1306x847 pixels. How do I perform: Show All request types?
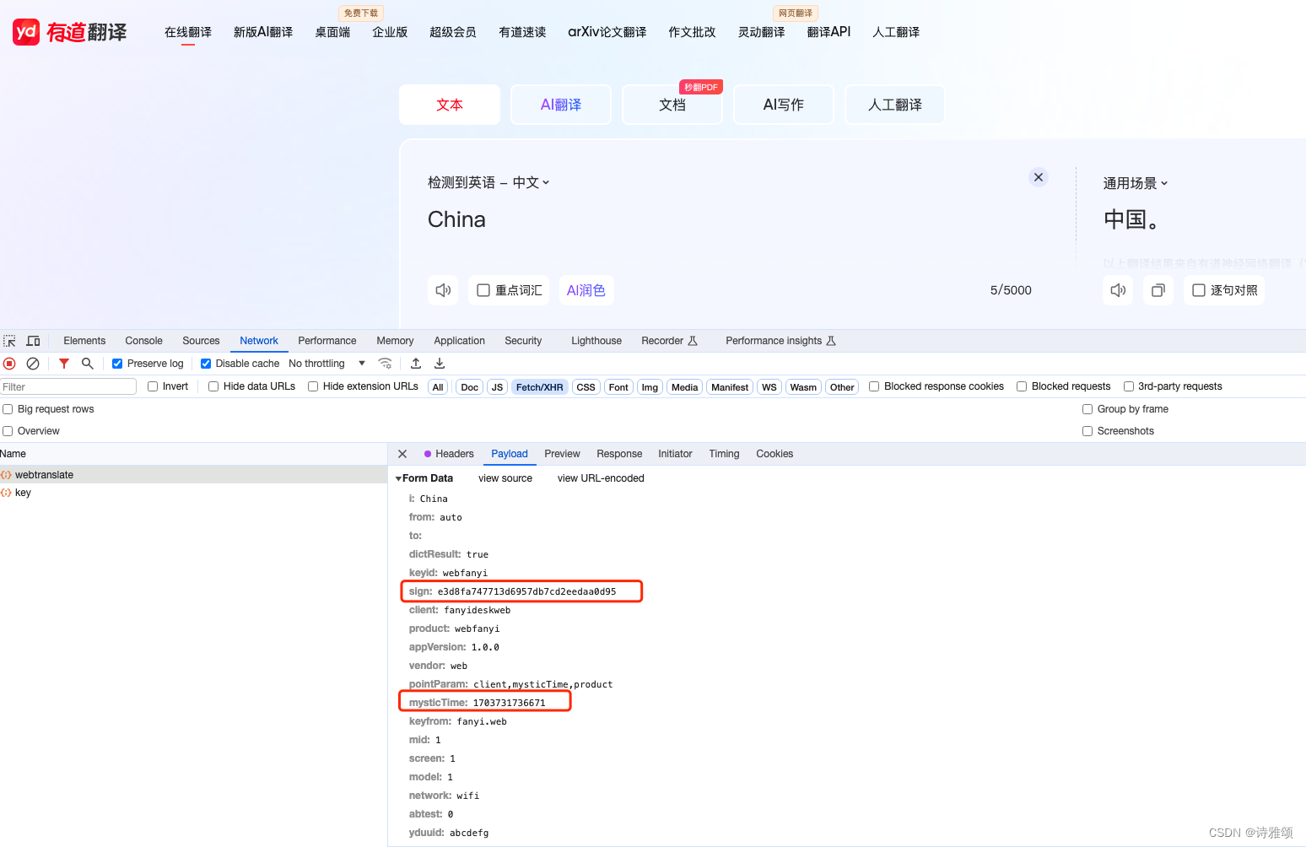(438, 387)
